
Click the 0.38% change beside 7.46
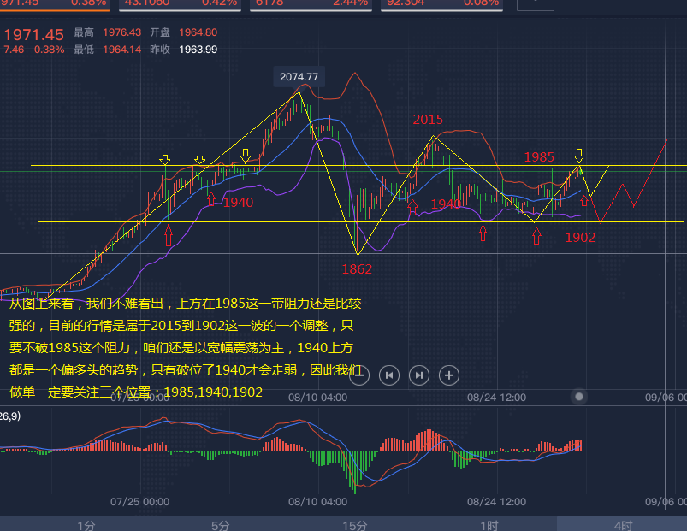pos(49,50)
